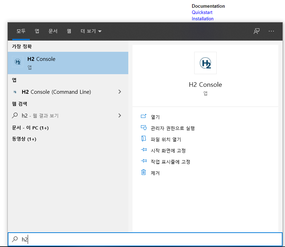This screenshot has width=285, height=247.
Task: Select H2 Console (Command Line) label
Action: [x=56, y=92]
